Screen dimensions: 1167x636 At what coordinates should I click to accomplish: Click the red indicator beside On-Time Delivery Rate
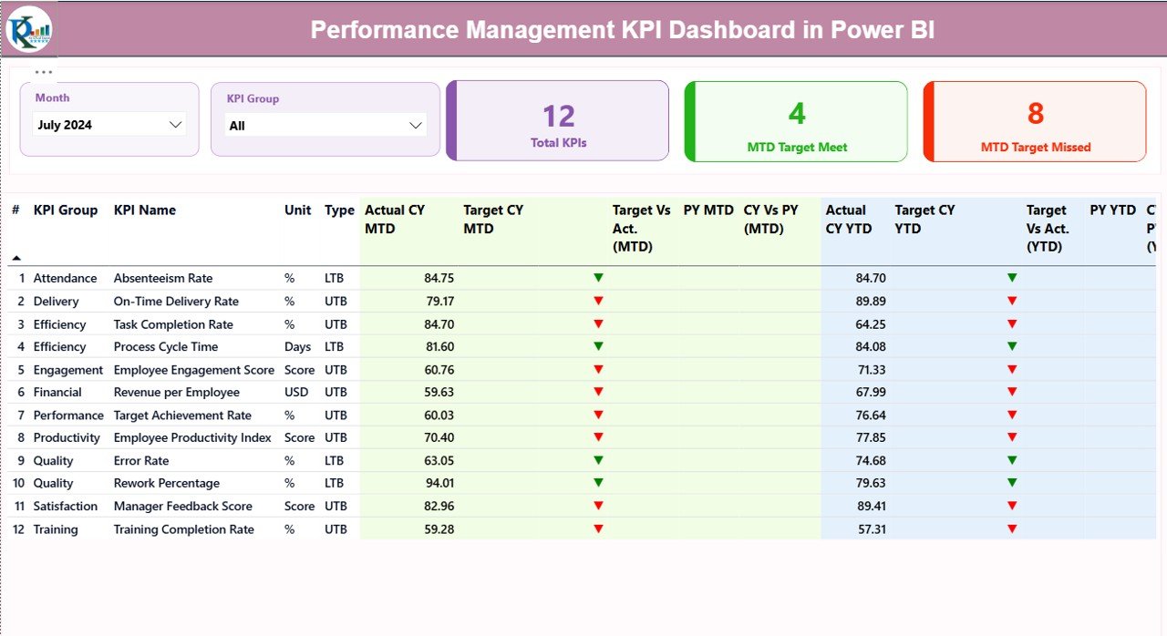(598, 301)
